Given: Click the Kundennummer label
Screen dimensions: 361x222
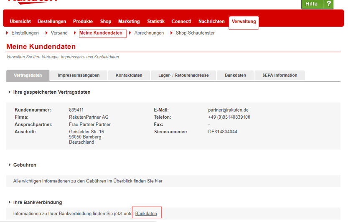Looking at the screenshot, I should (x=33, y=110).
